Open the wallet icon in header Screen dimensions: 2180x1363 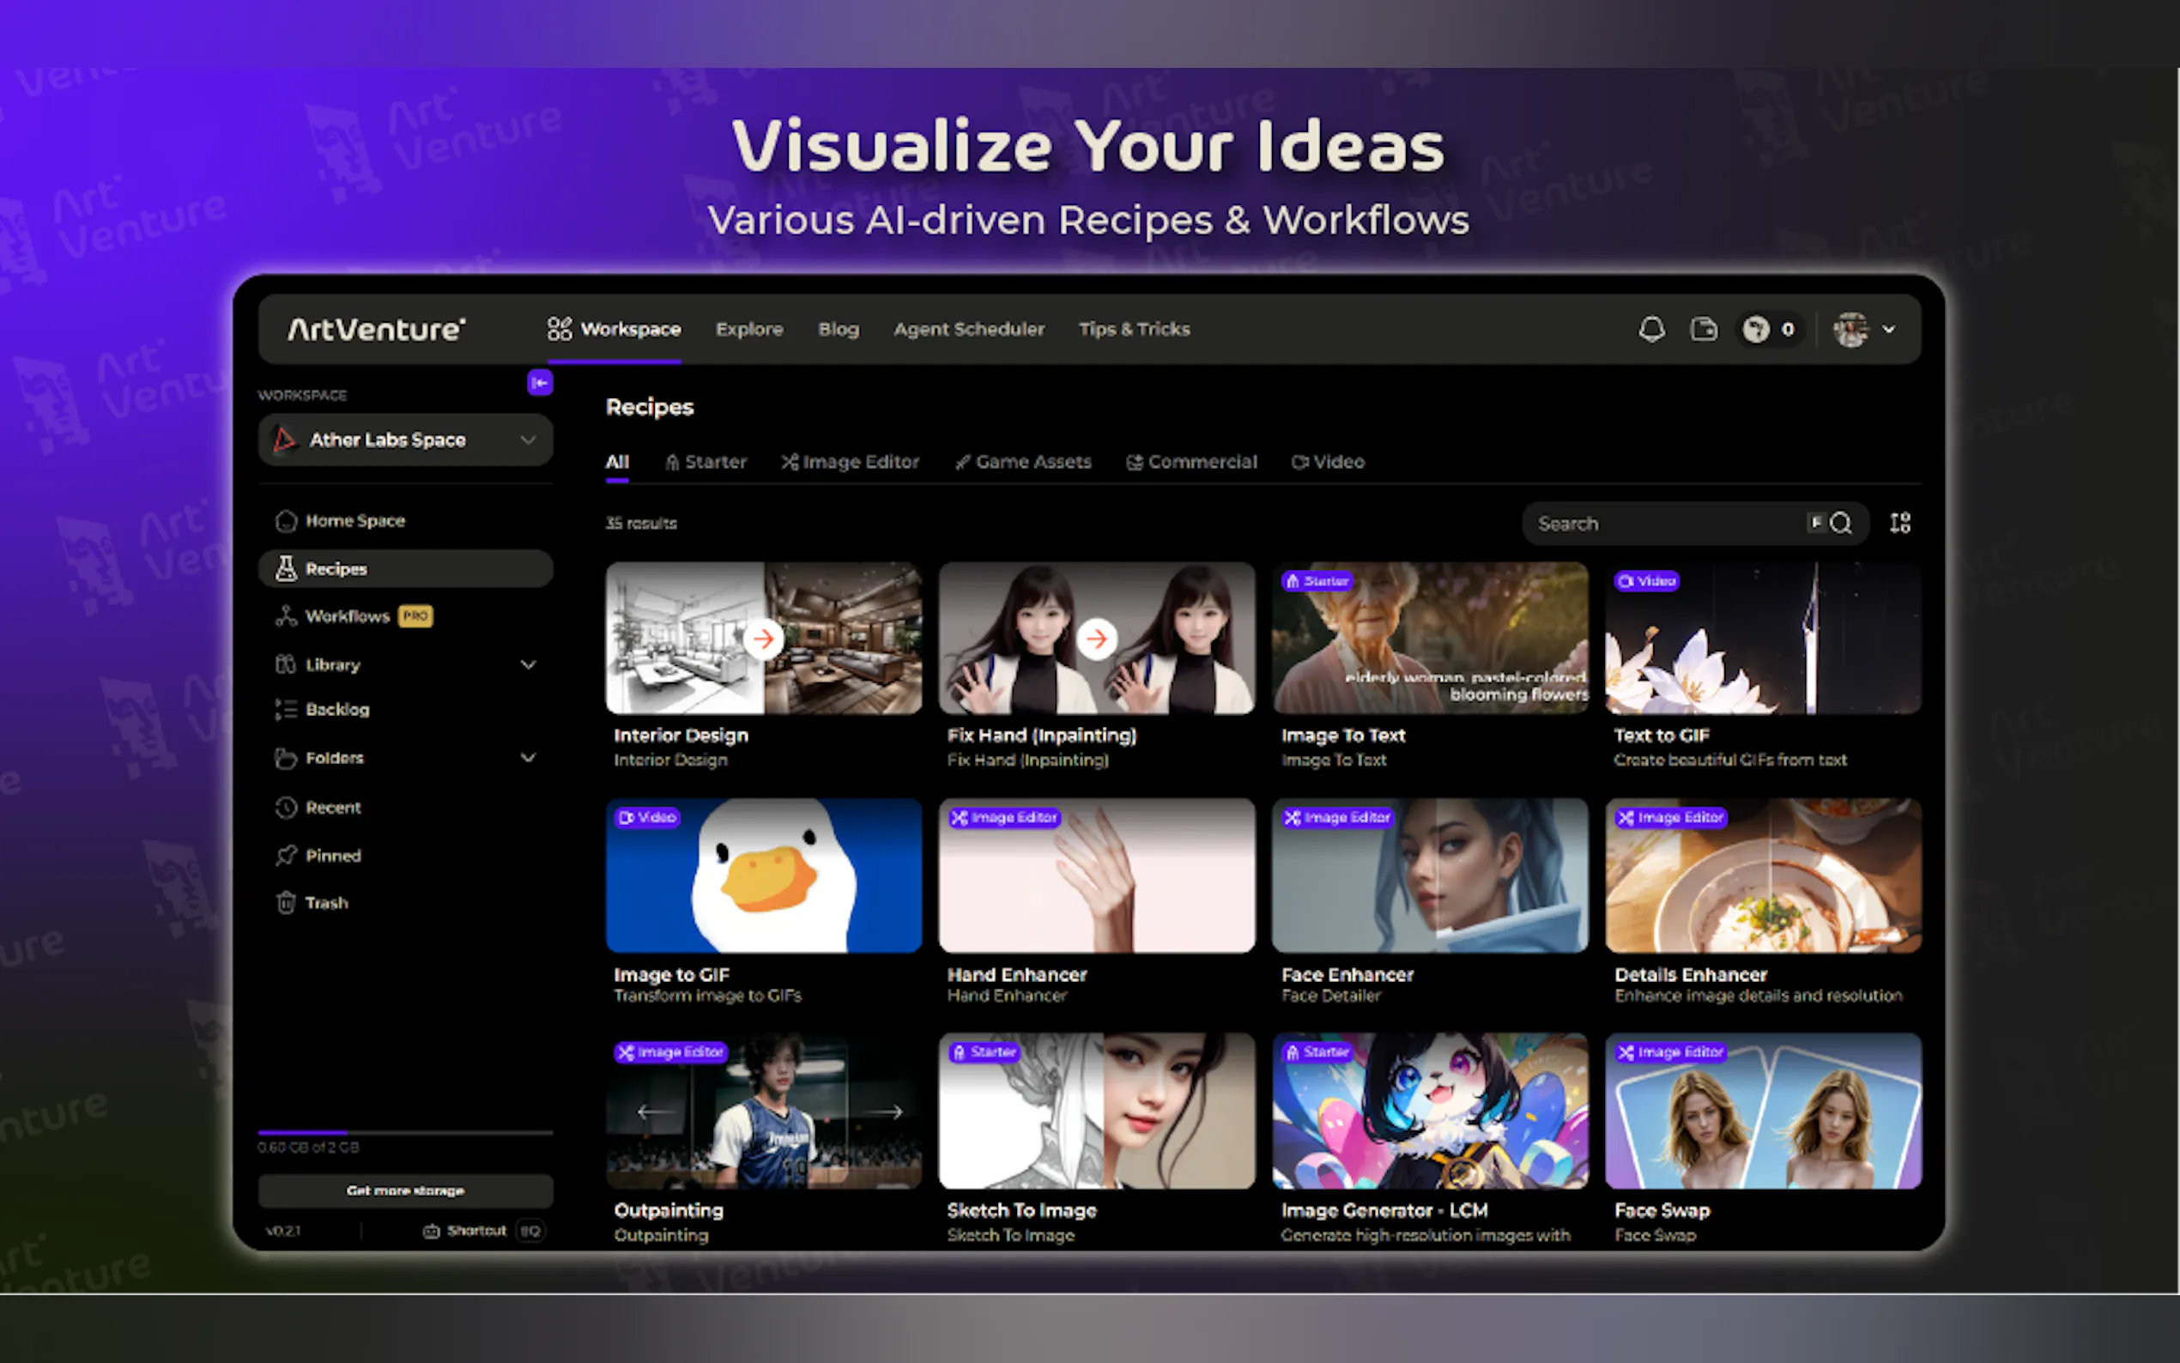(1704, 329)
